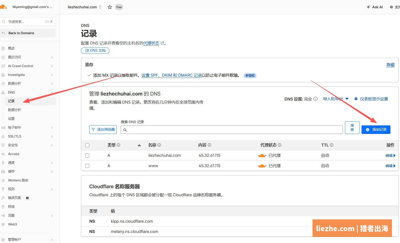Edit the www A record
The image size is (400, 243).
390,166
